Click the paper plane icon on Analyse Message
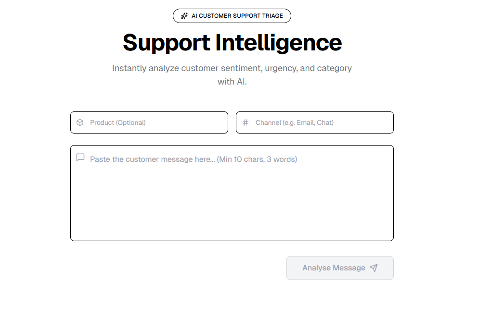The height and width of the screenshot is (317, 491). 374,268
